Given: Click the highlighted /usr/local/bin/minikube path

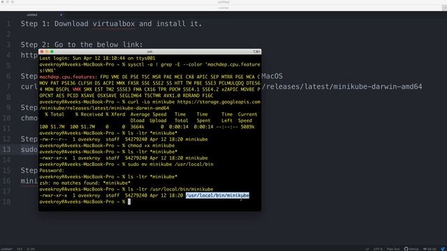Looking at the screenshot, I should pyautogui.click(x=217, y=195).
